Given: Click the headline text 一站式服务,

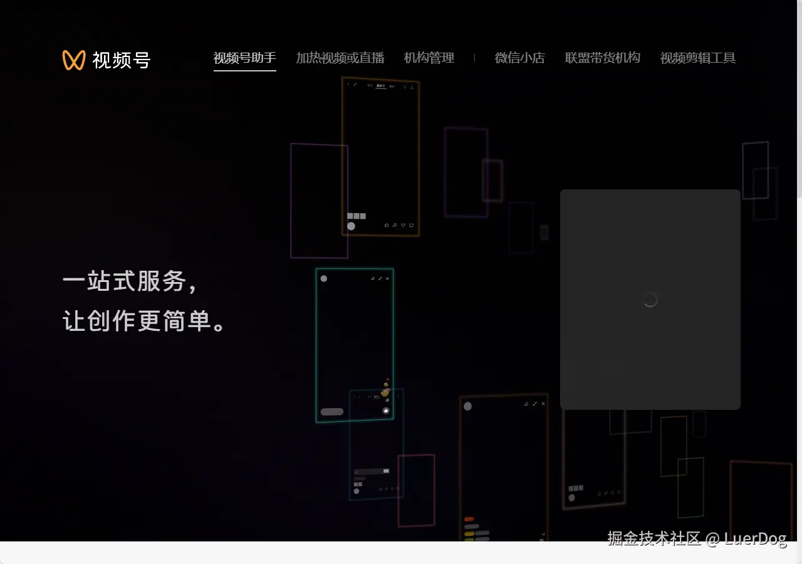Looking at the screenshot, I should click(131, 281).
